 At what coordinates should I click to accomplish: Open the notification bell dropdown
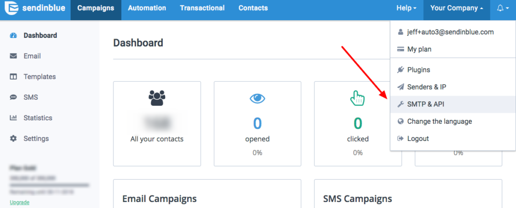click(x=502, y=8)
